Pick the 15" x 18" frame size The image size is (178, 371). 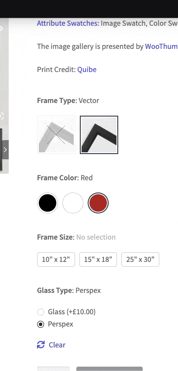[x=98, y=260]
